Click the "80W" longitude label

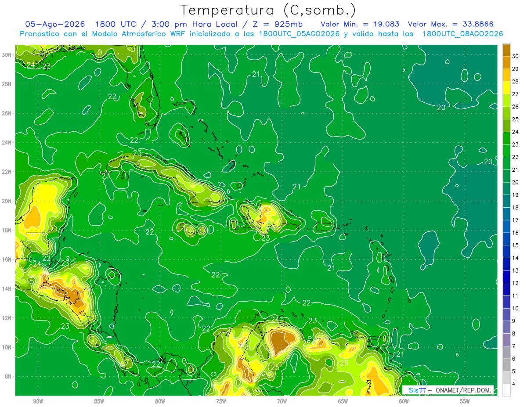tap(160, 401)
